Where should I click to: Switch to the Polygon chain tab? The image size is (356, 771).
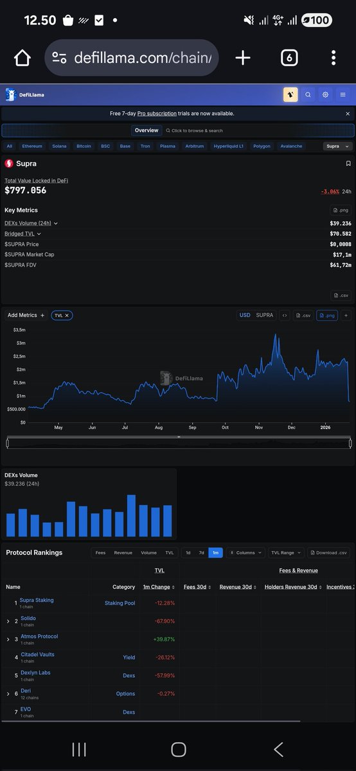[262, 146]
